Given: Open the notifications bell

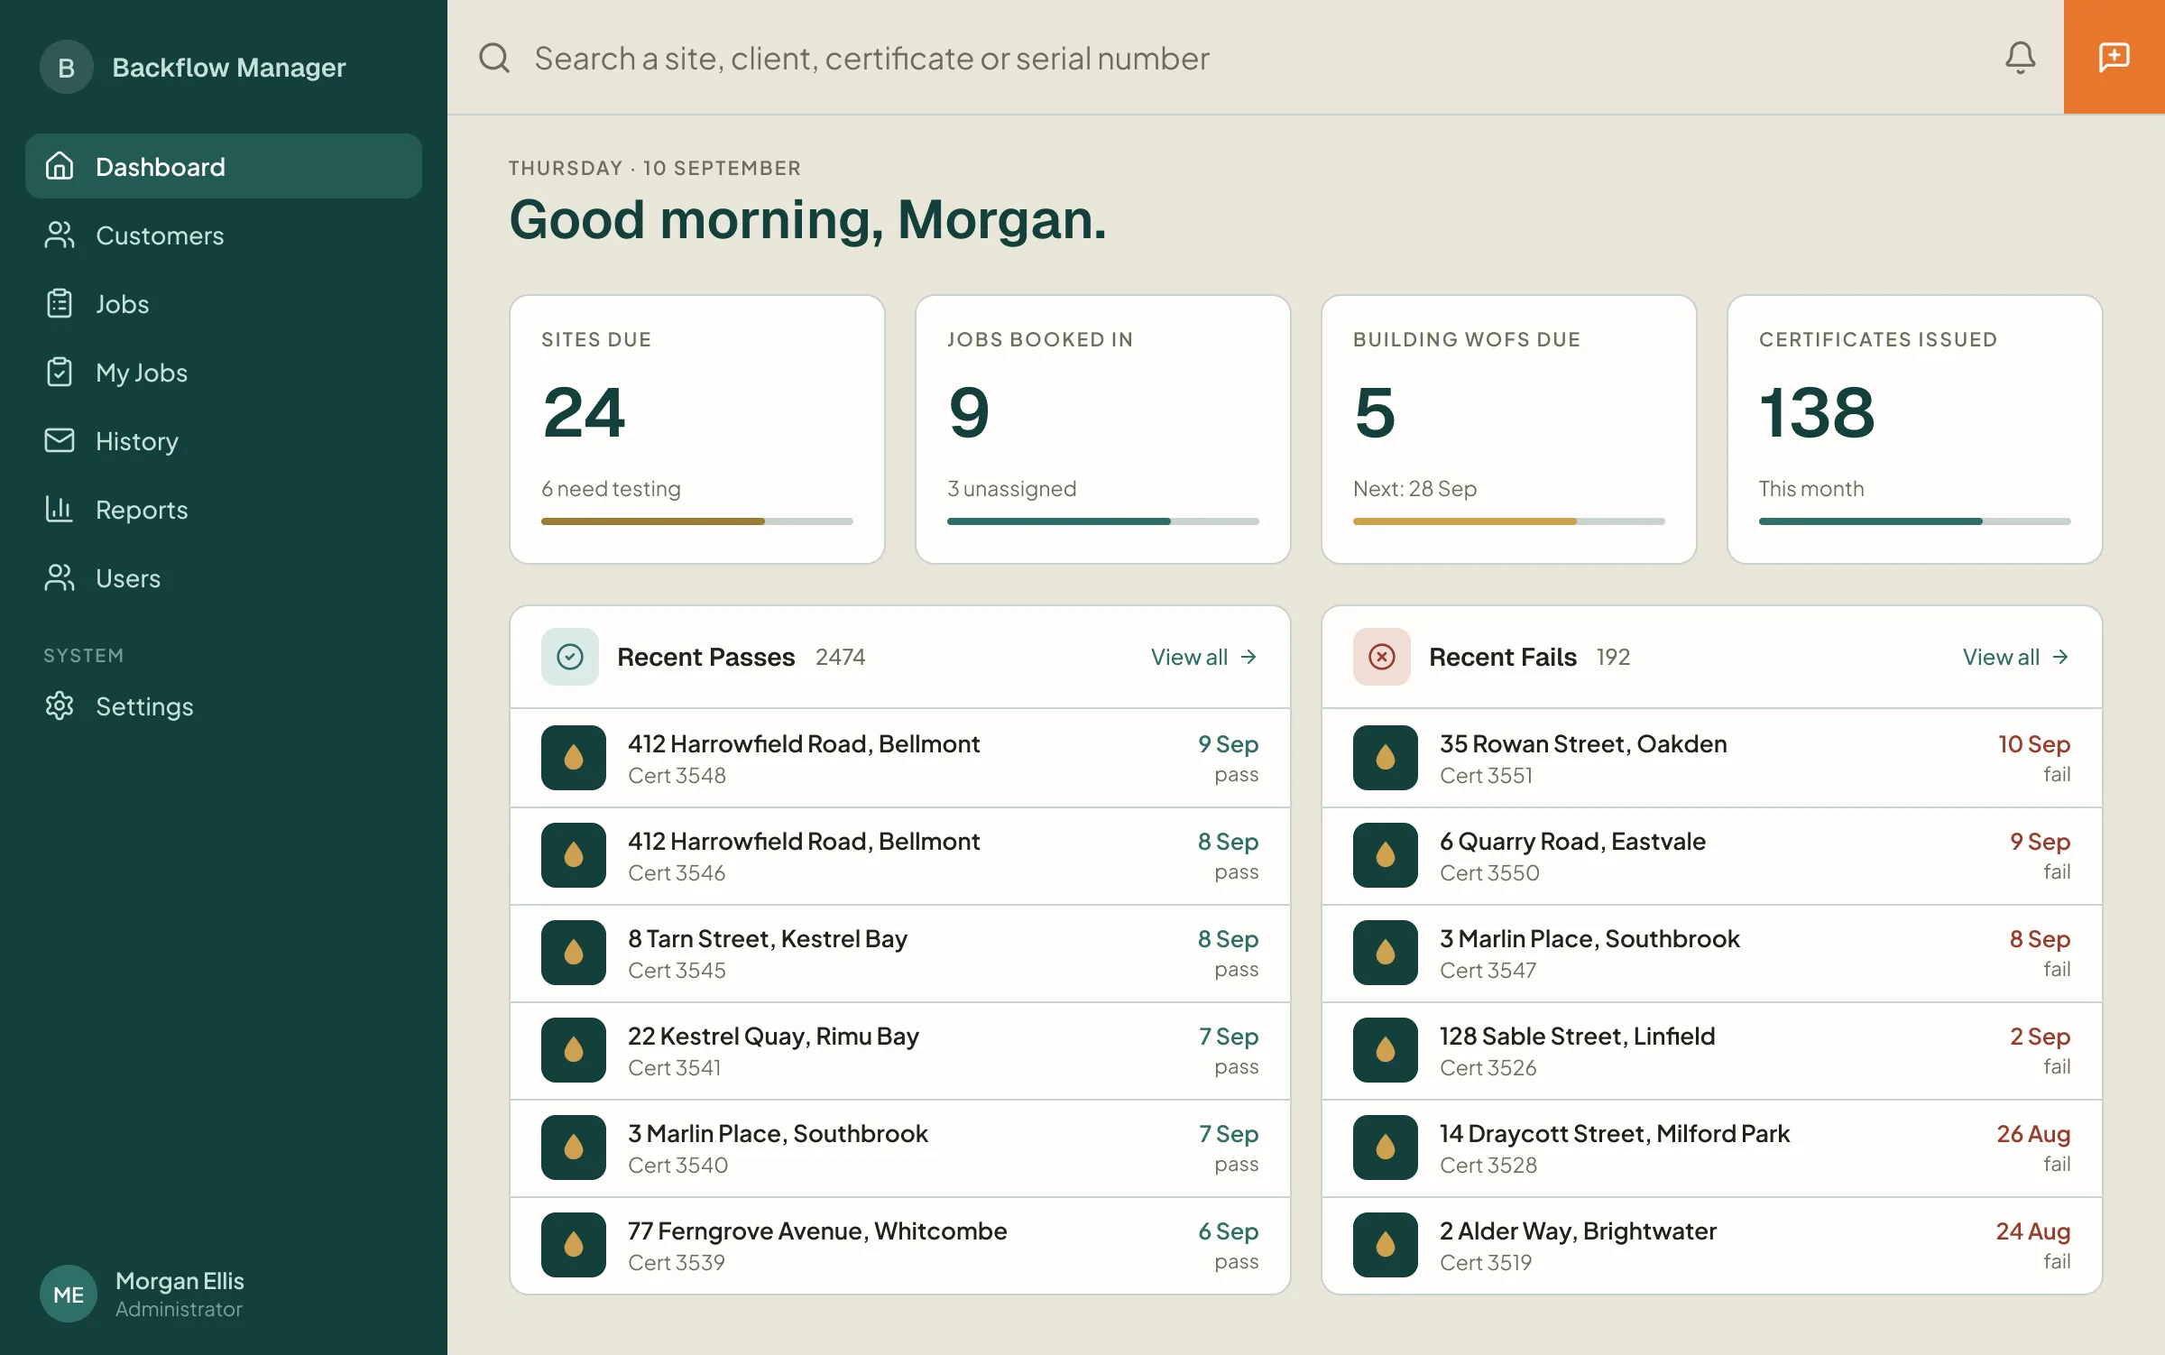Looking at the screenshot, I should [x=2020, y=58].
